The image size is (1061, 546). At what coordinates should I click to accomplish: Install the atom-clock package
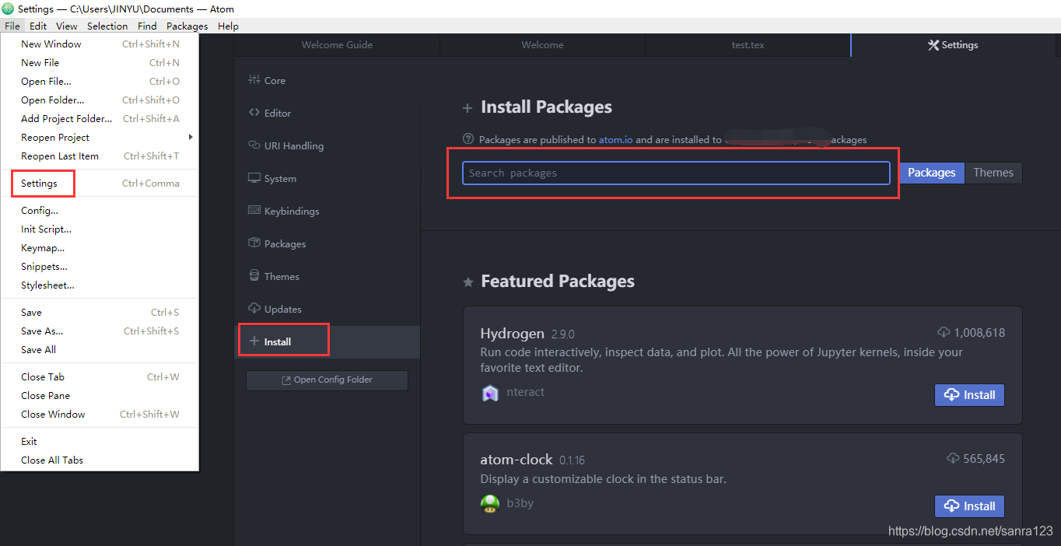coord(969,506)
